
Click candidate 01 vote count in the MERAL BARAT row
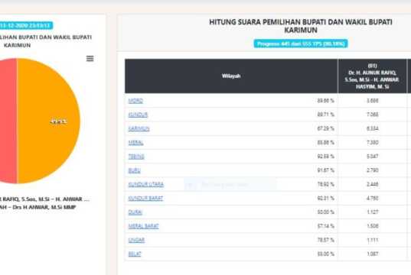[x=372, y=226]
